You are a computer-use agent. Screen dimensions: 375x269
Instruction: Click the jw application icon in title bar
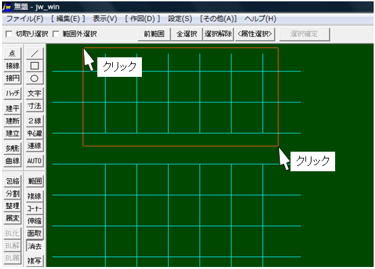(7, 7)
